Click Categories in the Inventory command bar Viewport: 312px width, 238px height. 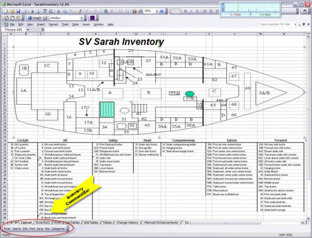58,228
